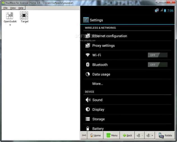Open the Help menu
Image resolution: width=177 pixels, height=142 pixels.
(21, 8)
